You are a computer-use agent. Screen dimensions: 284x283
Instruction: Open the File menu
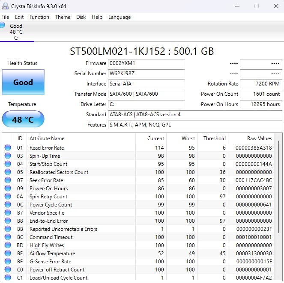point(5,17)
